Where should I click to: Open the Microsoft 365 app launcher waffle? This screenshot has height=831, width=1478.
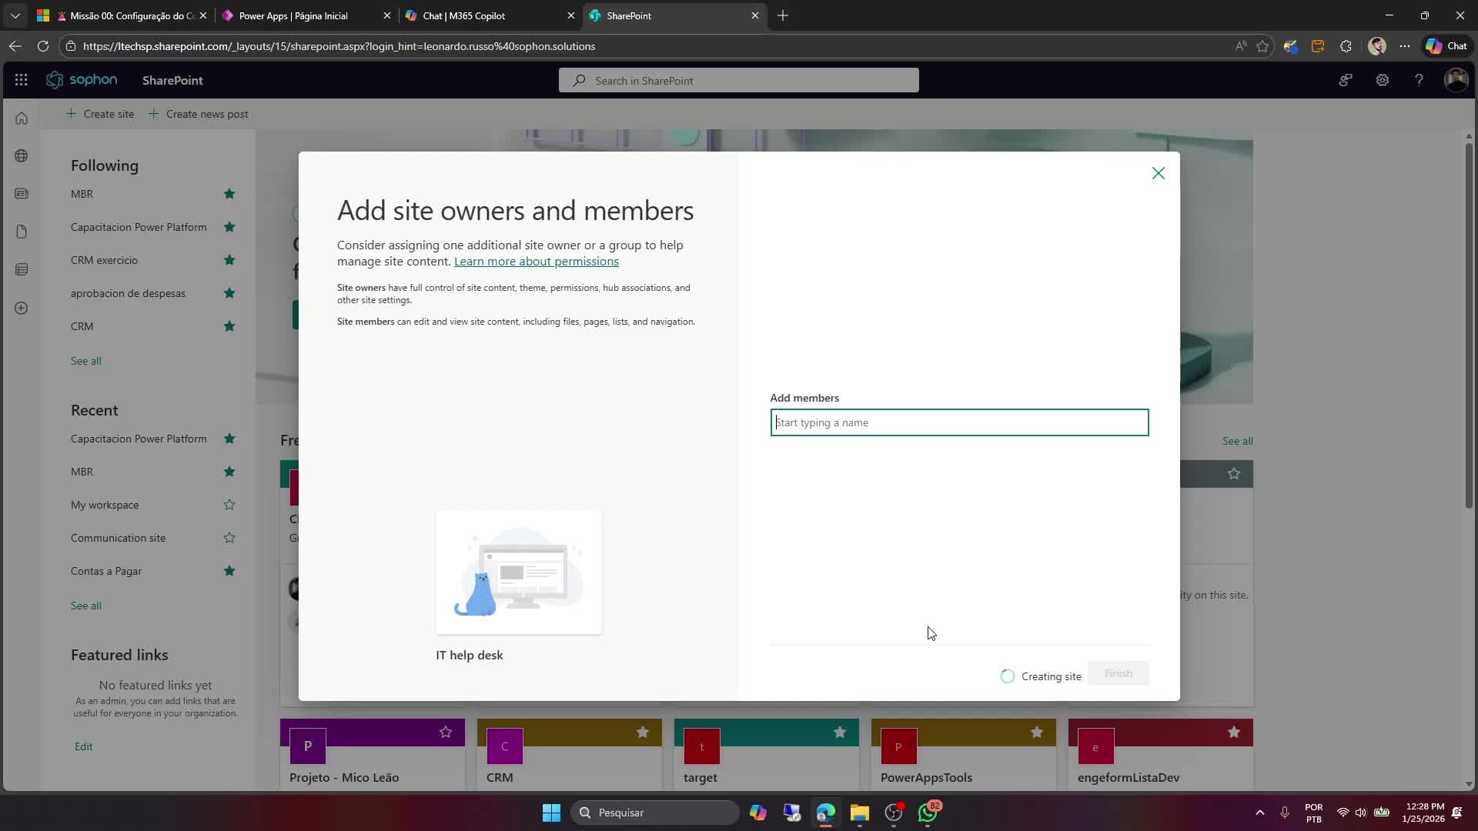(x=21, y=80)
